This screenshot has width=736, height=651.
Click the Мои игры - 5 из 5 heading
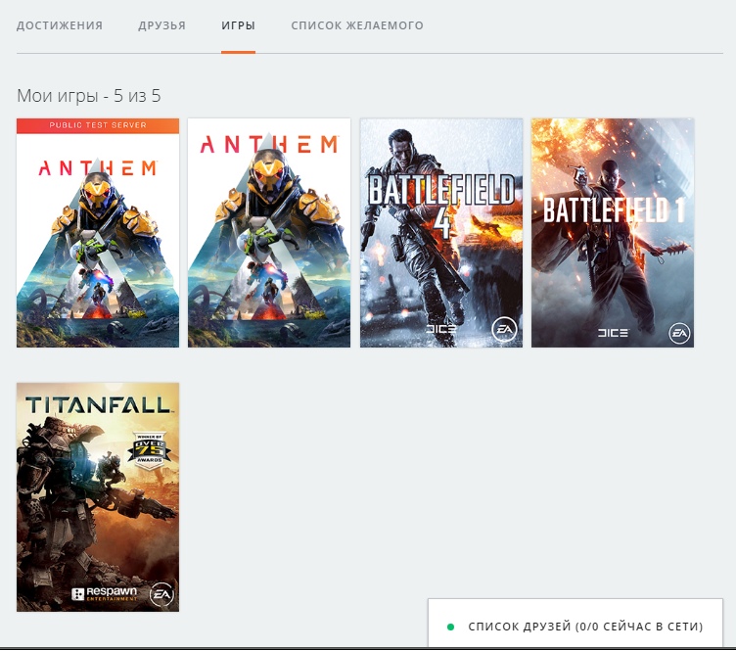pos(89,96)
